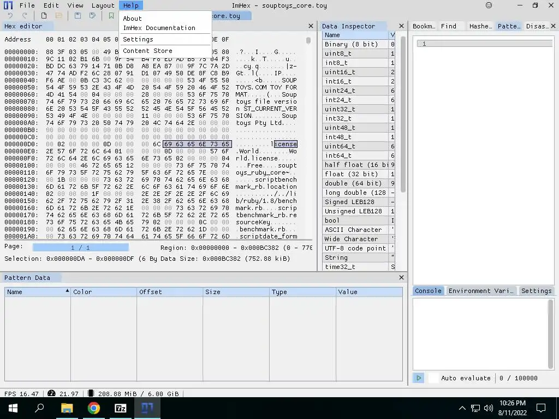Close the Hex editor panel

point(311,26)
